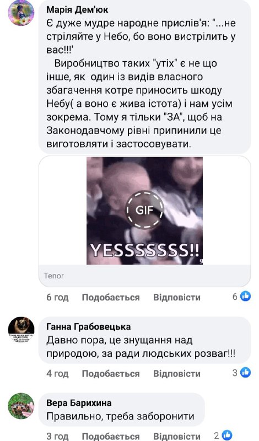This screenshot has width=259, height=441.
Task: Reply to Марія Дем'юк via Відповісти
Action: (176, 297)
